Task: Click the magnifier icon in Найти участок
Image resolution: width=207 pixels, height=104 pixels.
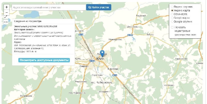Action: 90,7
